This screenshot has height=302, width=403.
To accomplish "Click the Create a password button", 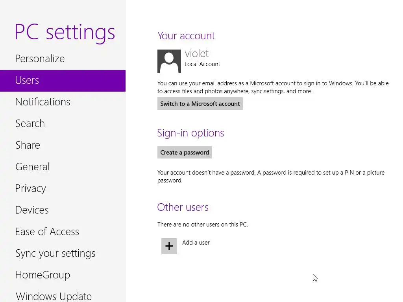I will click(x=185, y=152).
